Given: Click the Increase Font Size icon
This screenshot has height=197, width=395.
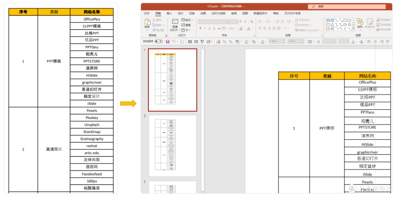Looking at the screenshot, I should coord(241,22).
